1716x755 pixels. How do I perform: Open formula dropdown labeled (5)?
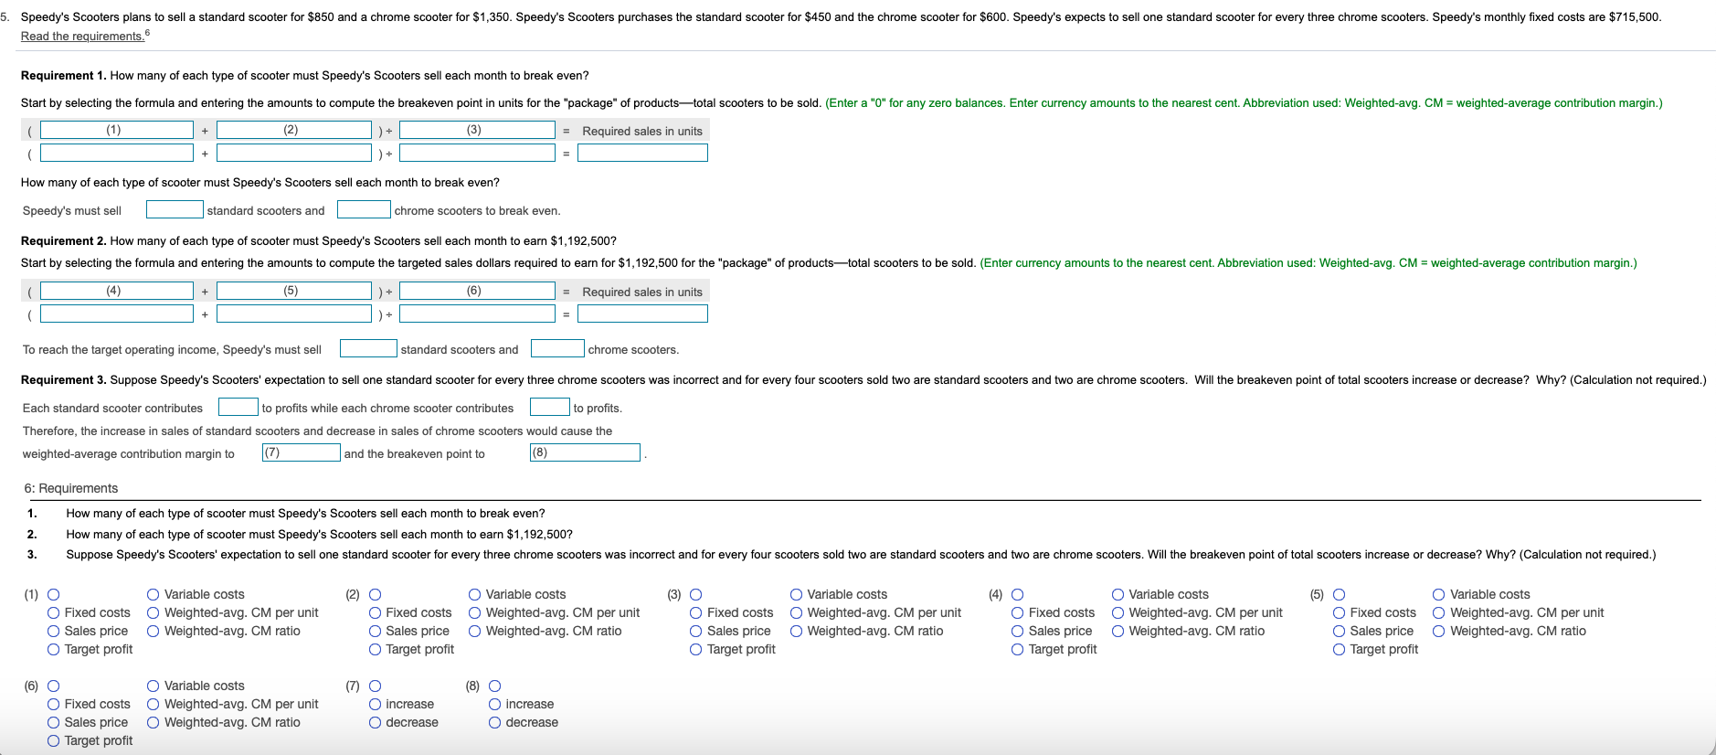(x=294, y=291)
